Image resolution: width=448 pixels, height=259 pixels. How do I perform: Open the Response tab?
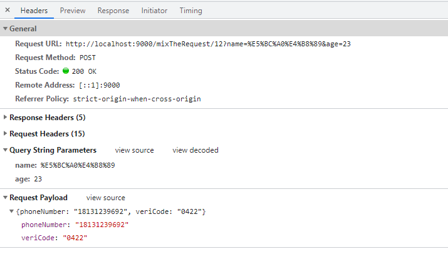113,11
